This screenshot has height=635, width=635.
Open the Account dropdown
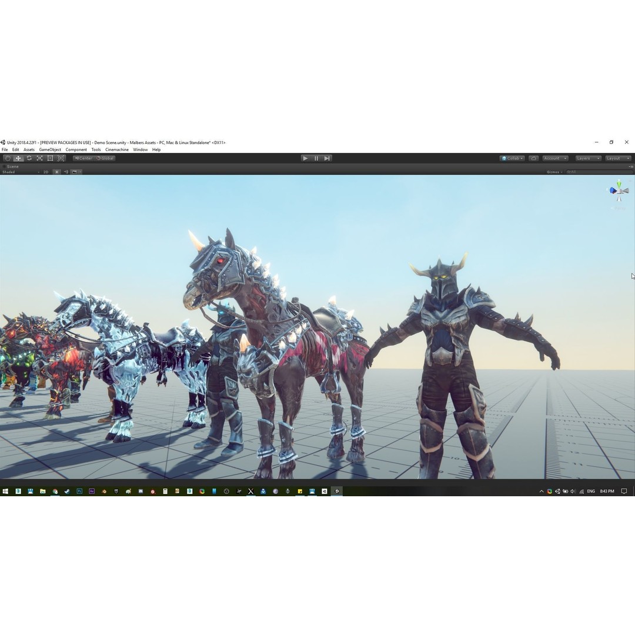tap(555, 158)
